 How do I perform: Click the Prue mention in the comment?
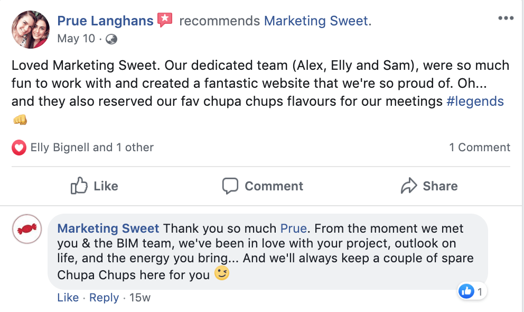tap(293, 228)
